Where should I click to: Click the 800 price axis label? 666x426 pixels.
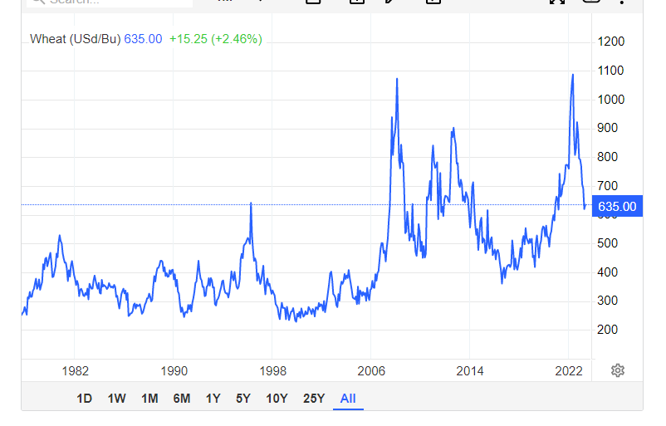point(607,157)
